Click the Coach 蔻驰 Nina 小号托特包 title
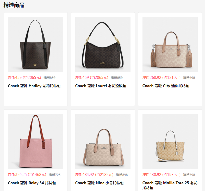Viewport: 205px width, 191px height. point(99,183)
